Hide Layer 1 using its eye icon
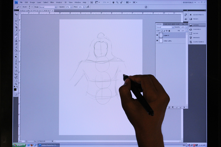 point(157,36)
